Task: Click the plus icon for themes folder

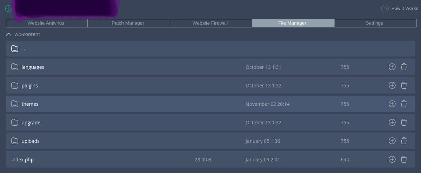Action: tap(392, 104)
